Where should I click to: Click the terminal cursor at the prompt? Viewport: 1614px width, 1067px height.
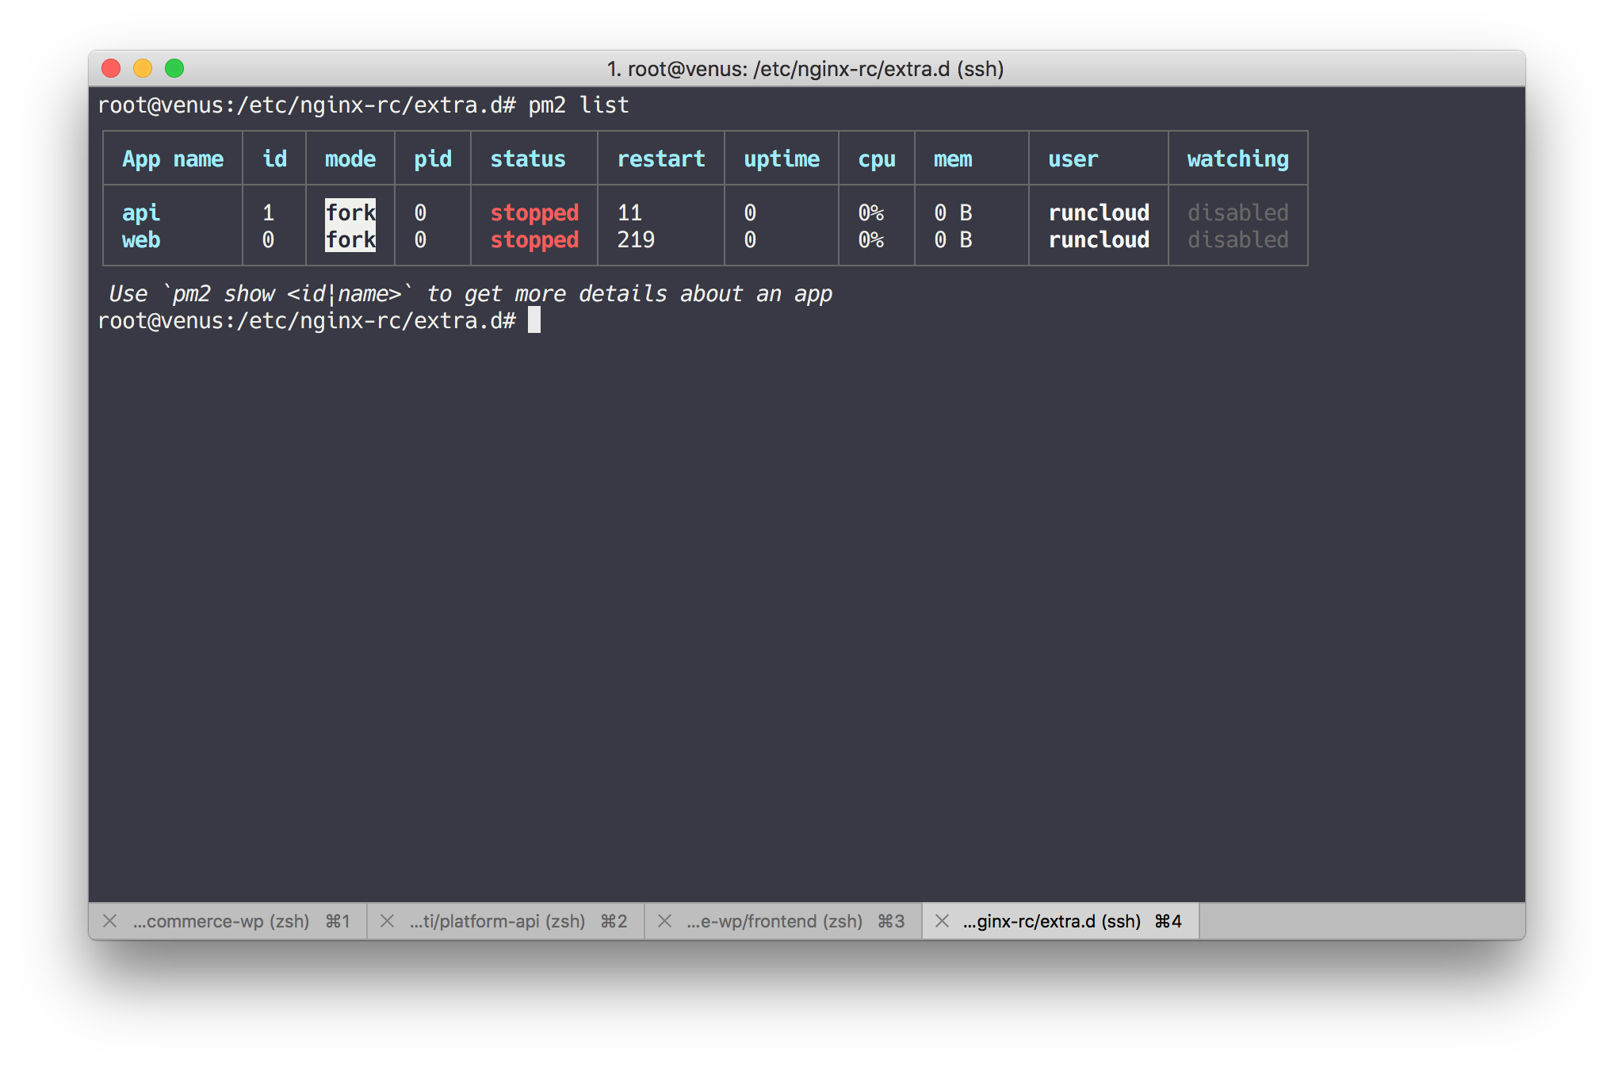[x=534, y=320]
